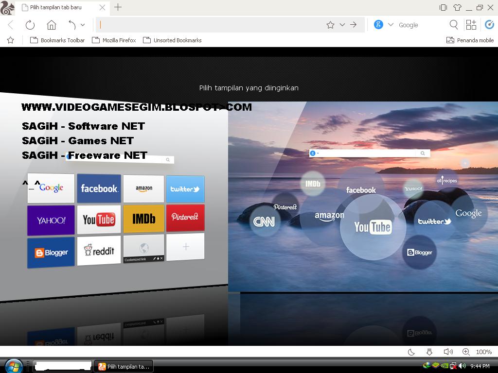The height and width of the screenshot is (373, 498).
Task: Toggle the status bar mute speaker icon
Action: point(448,352)
